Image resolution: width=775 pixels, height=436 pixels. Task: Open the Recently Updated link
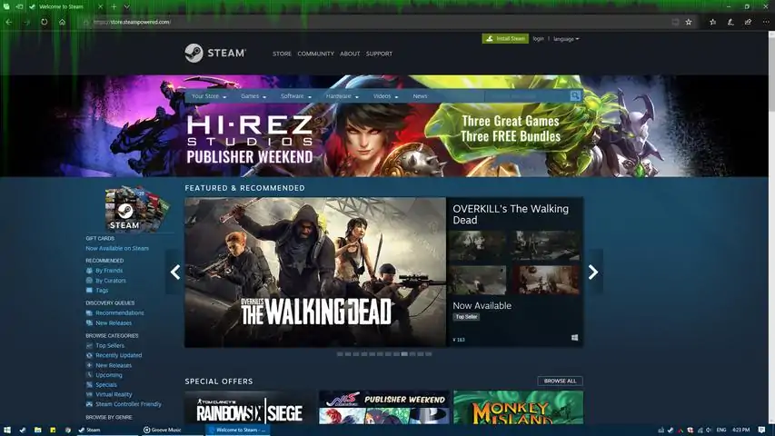pos(119,355)
